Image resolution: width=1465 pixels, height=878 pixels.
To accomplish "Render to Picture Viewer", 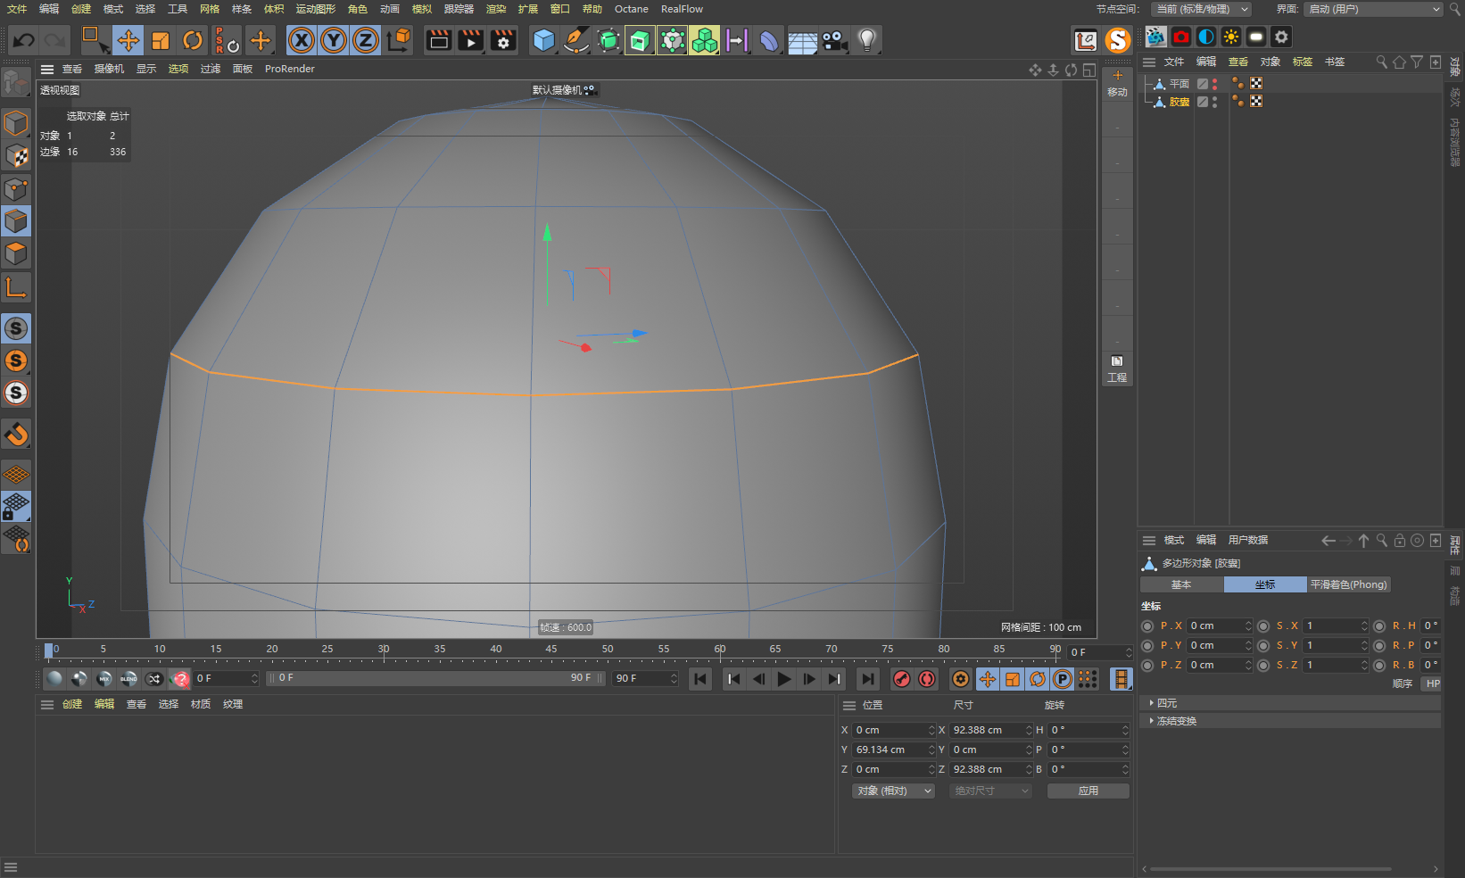I will tap(471, 40).
